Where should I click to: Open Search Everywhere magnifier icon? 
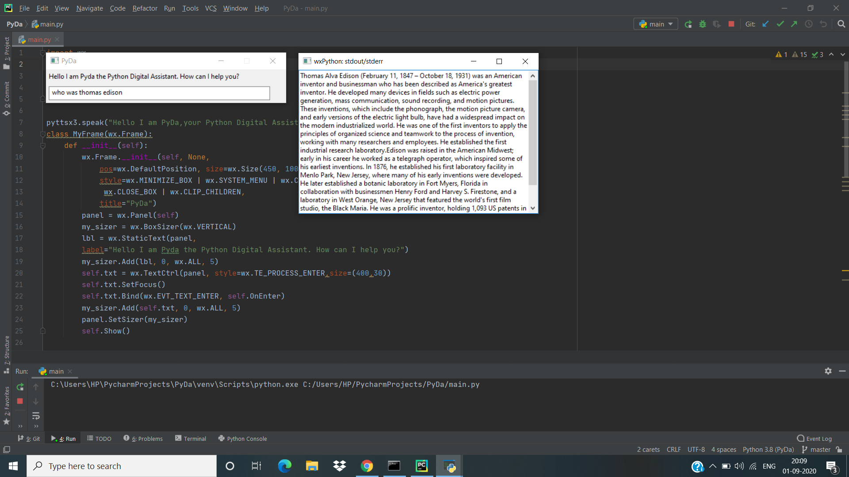pos(841,24)
